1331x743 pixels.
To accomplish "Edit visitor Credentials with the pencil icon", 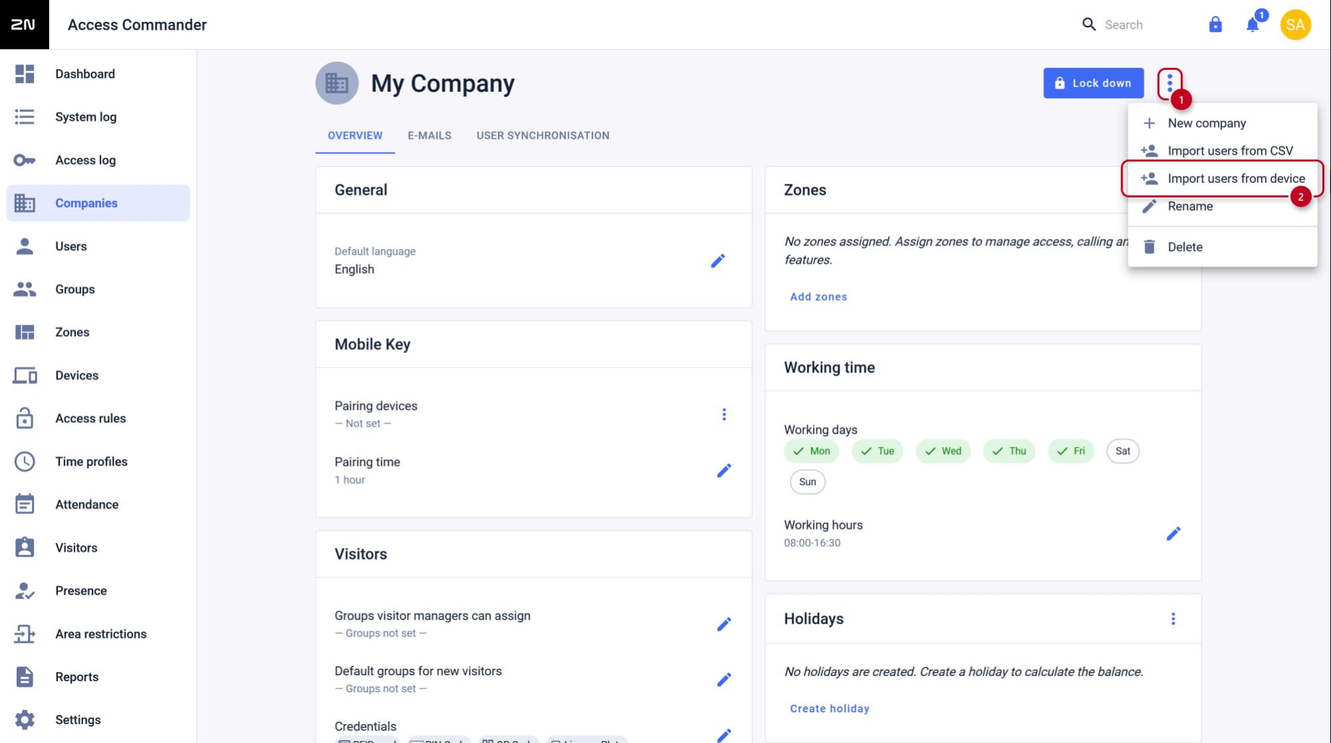I will (x=724, y=735).
